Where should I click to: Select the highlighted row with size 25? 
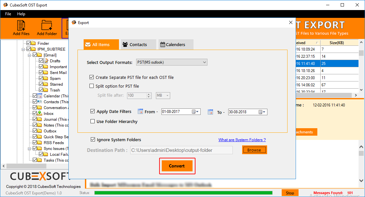pos(327,63)
